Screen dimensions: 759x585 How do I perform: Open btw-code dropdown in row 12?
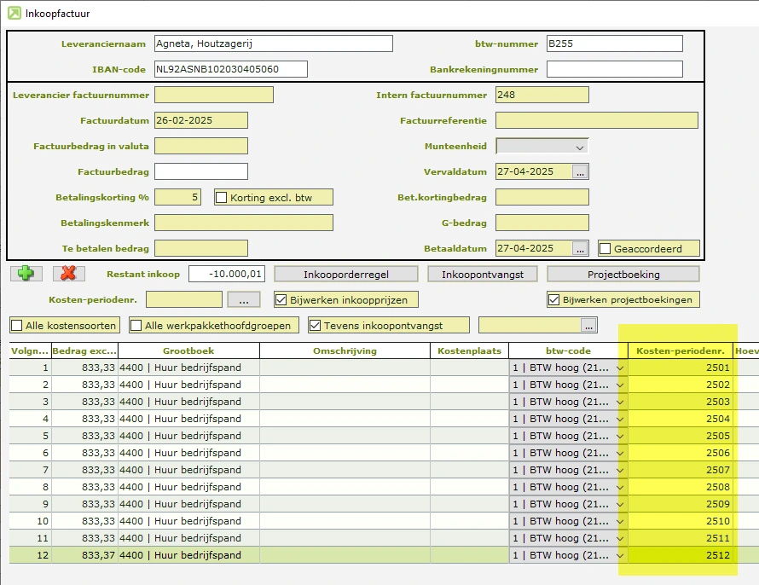(x=620, y=555)
